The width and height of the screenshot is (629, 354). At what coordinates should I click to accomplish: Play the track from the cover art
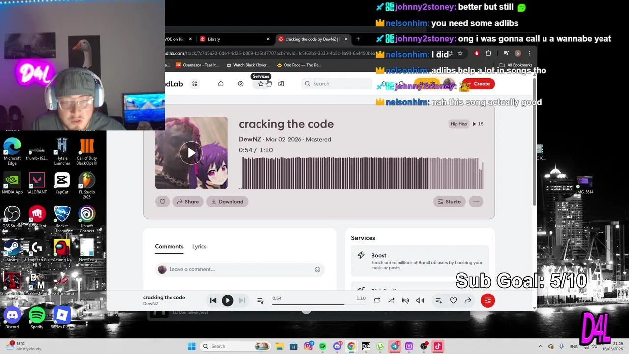click(191, 153)
